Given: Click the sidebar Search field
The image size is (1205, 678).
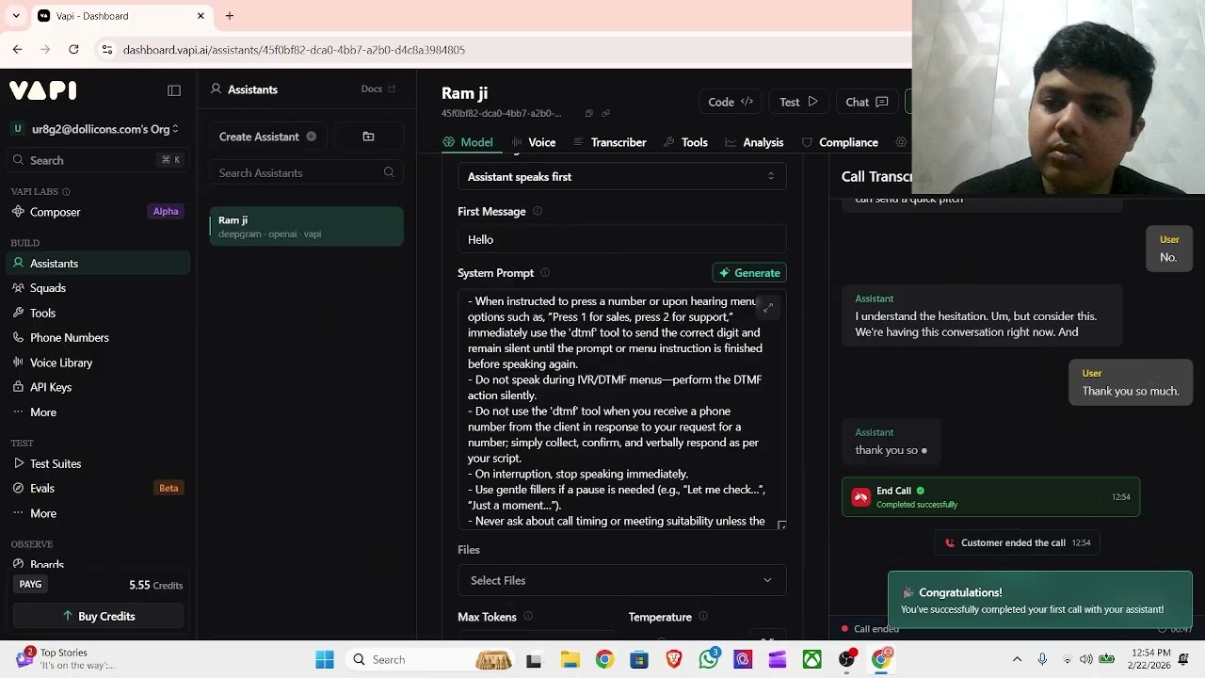Looking at the screenshot, I should pyautogui.click(x=96, y=160).
